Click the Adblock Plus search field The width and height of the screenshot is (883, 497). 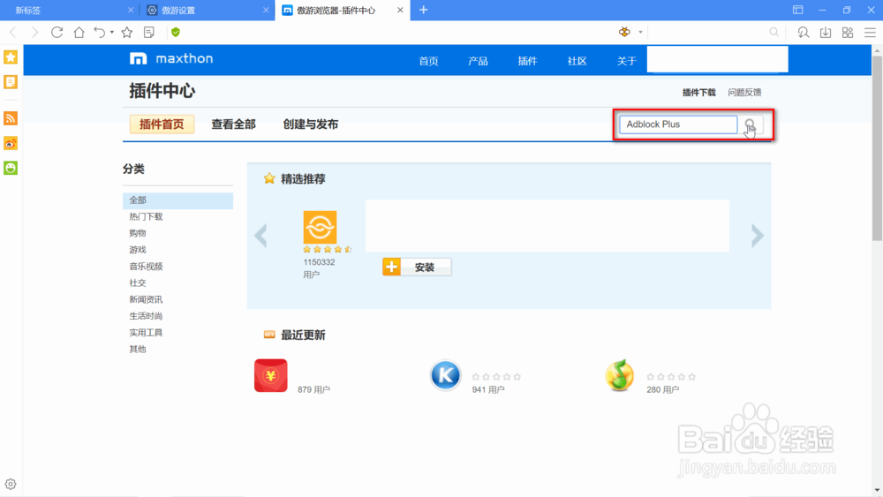678,124
